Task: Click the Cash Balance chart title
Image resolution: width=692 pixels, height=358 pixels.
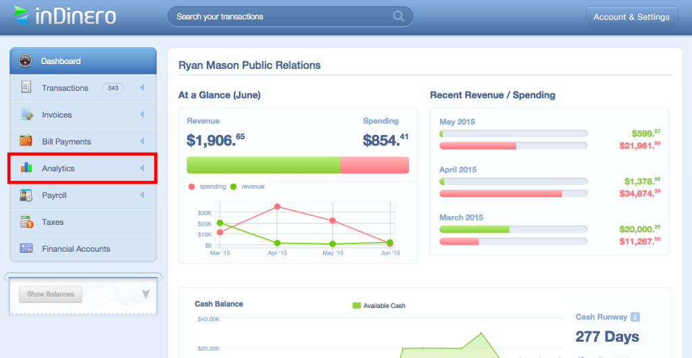Action: 219,304
